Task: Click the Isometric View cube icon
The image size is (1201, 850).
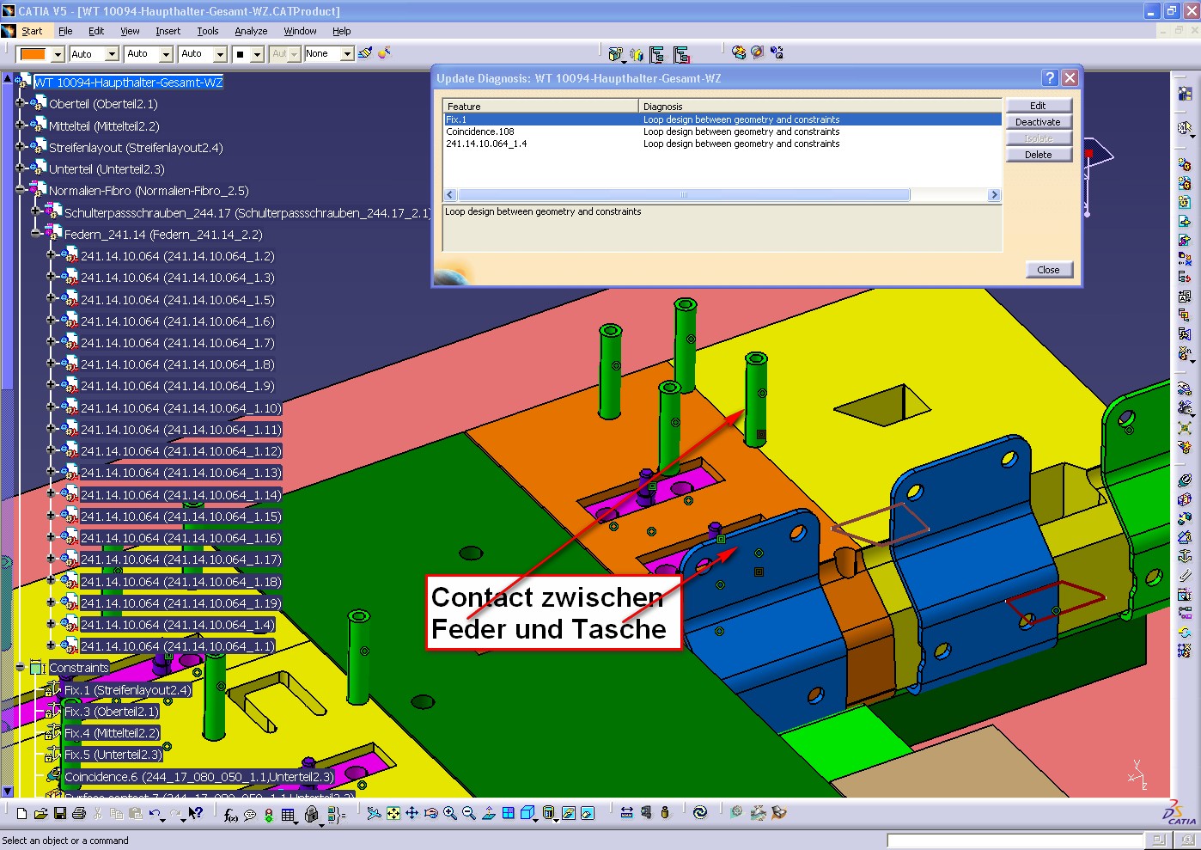Action: coord(527,813)
